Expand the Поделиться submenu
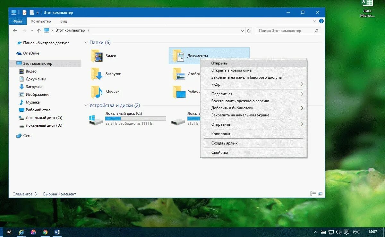 [x=253, y=94]
